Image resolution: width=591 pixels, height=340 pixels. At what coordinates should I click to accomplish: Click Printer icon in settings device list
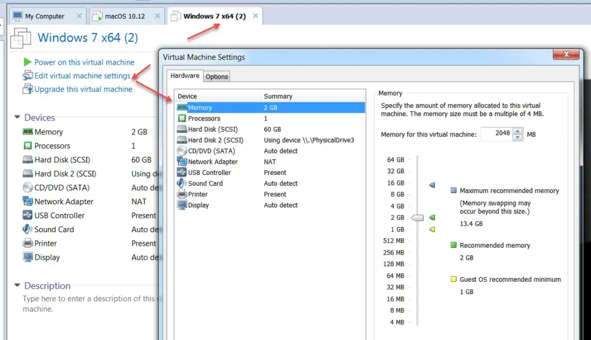point(182,194)
